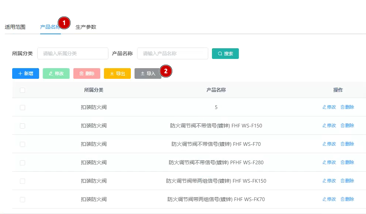The image size is (366, 214).
Task: Toggle the select-all checkbox in table header
Action: click(x=22, y=90)
